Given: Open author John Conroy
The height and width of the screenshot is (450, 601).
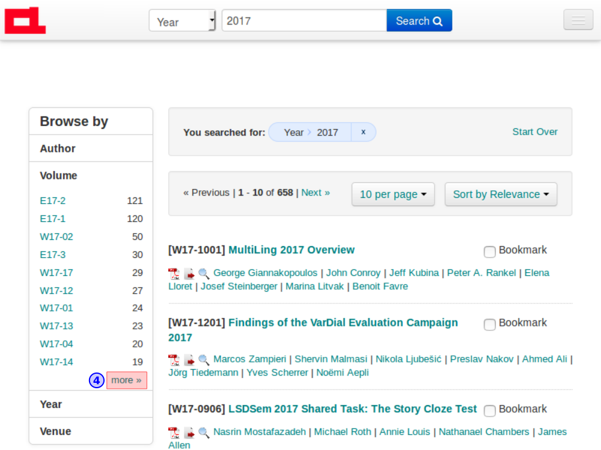Looking at the screenshot, I should [353, 273].
